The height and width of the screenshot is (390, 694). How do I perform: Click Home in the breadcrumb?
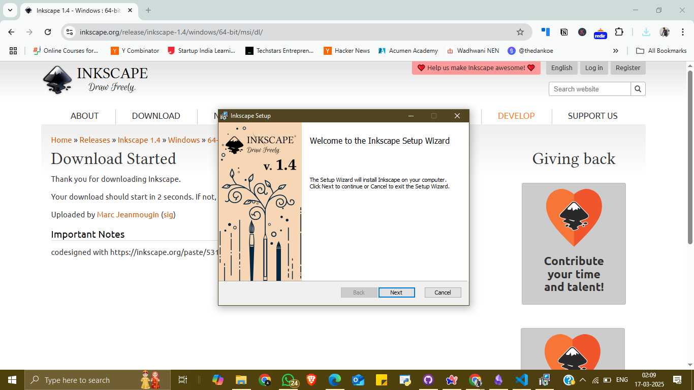[x=61, y=140]
